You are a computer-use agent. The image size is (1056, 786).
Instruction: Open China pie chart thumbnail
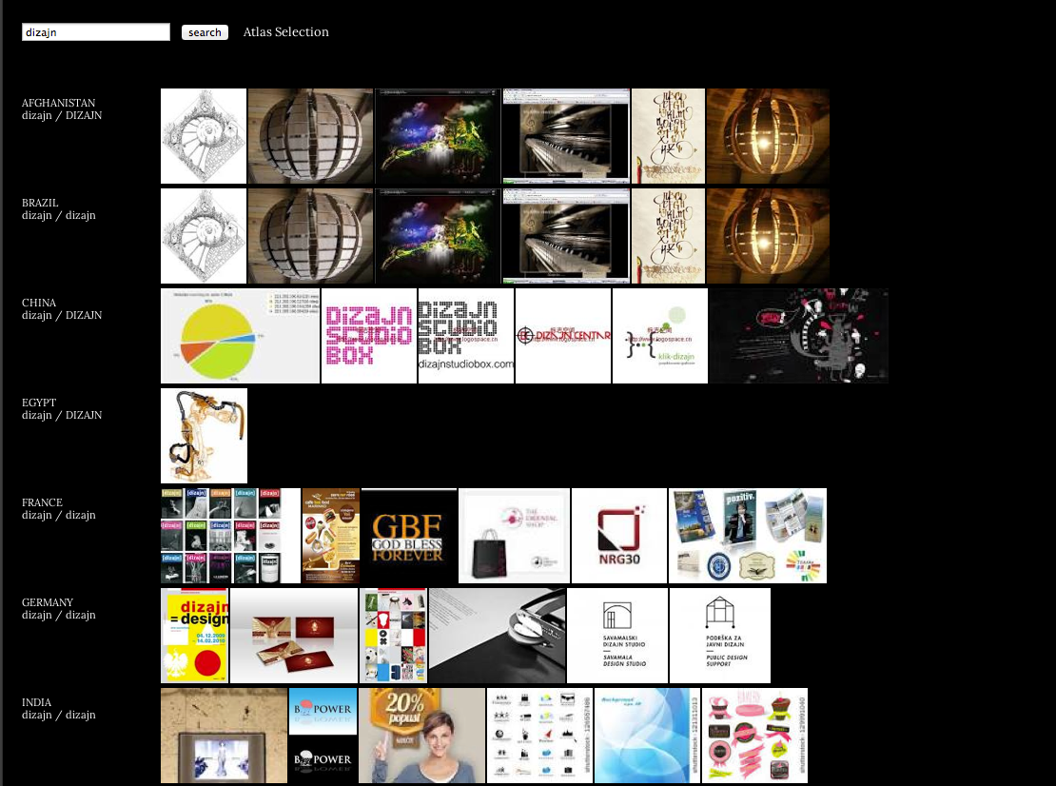point(241,336)
